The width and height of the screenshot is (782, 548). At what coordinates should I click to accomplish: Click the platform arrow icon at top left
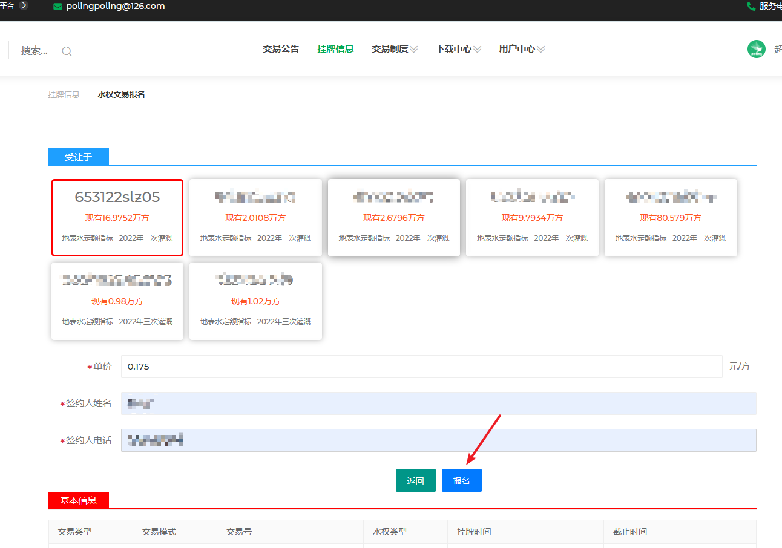[24, 5]
